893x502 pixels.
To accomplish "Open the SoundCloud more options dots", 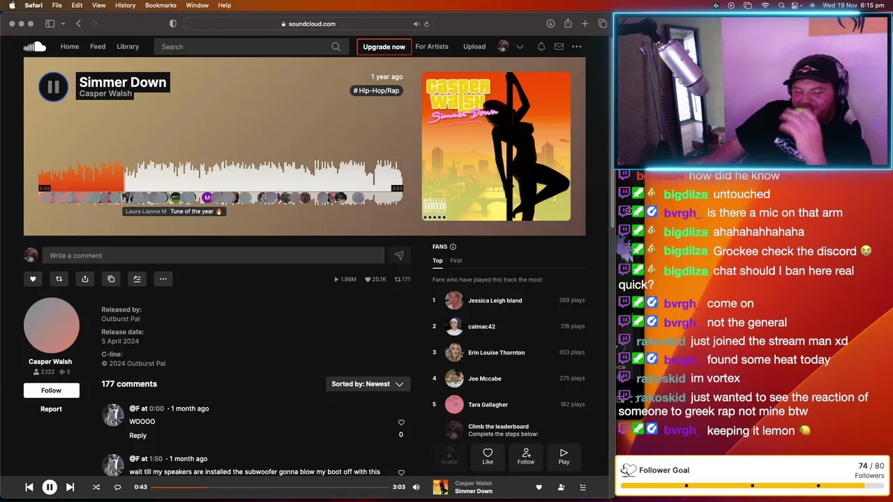I will tap(577, 47).
